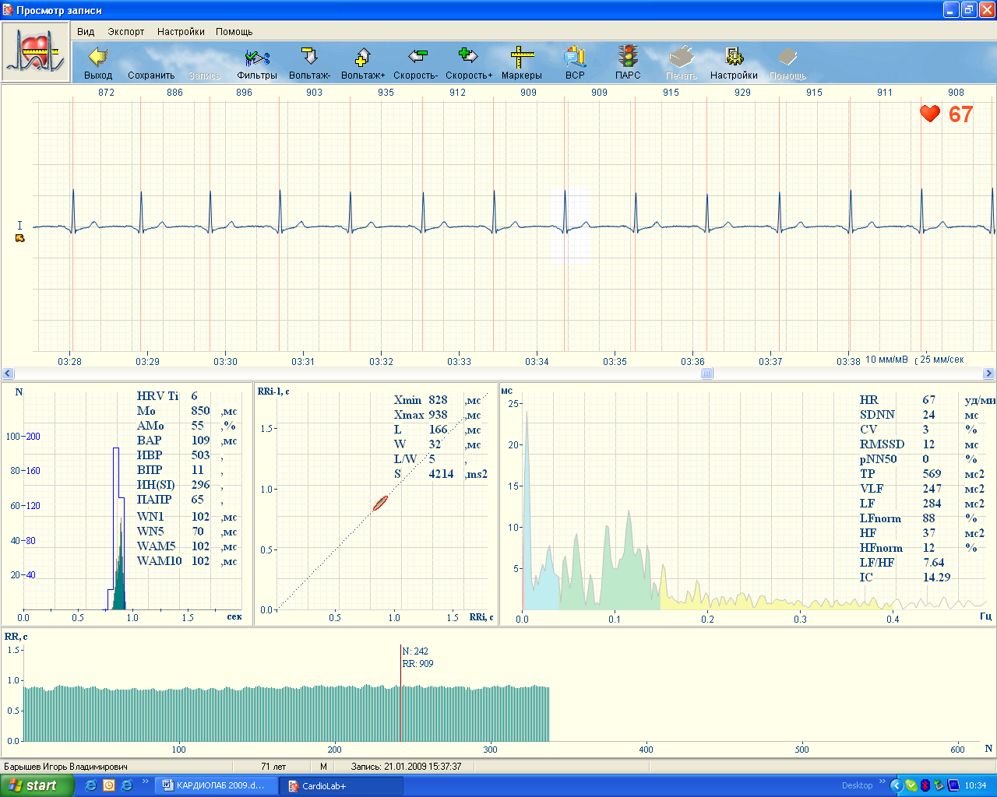The width and height of the screenshot is (997, 797).
Task: Decrease voltage with Вольтаж- icon
Action: (x=309, y=58)
